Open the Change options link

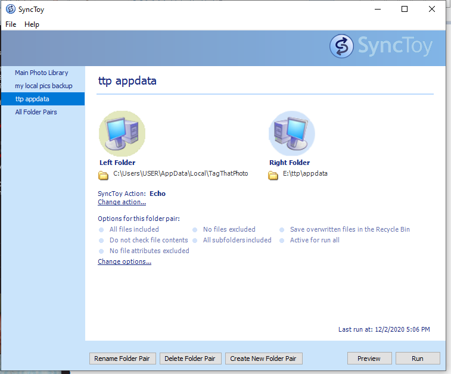[125, 261]
